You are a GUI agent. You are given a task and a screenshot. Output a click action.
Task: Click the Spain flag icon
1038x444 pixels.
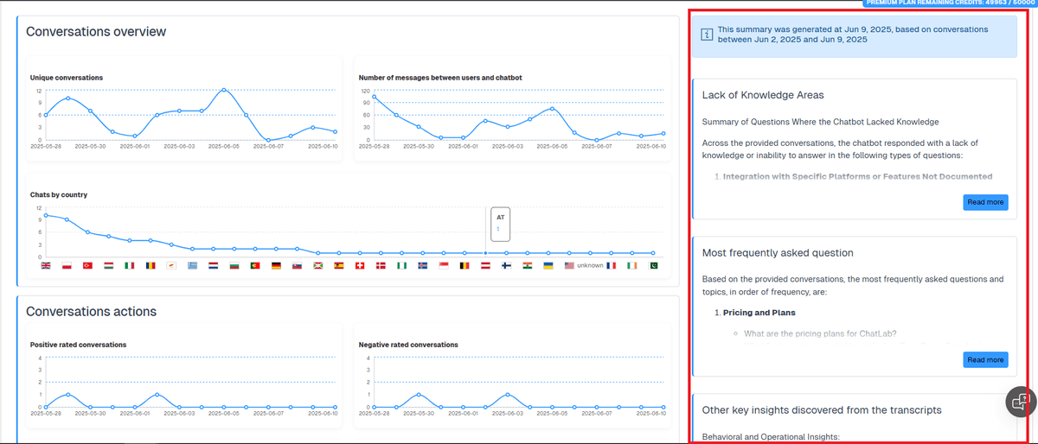pyautogui.click(x=339, y=266)
